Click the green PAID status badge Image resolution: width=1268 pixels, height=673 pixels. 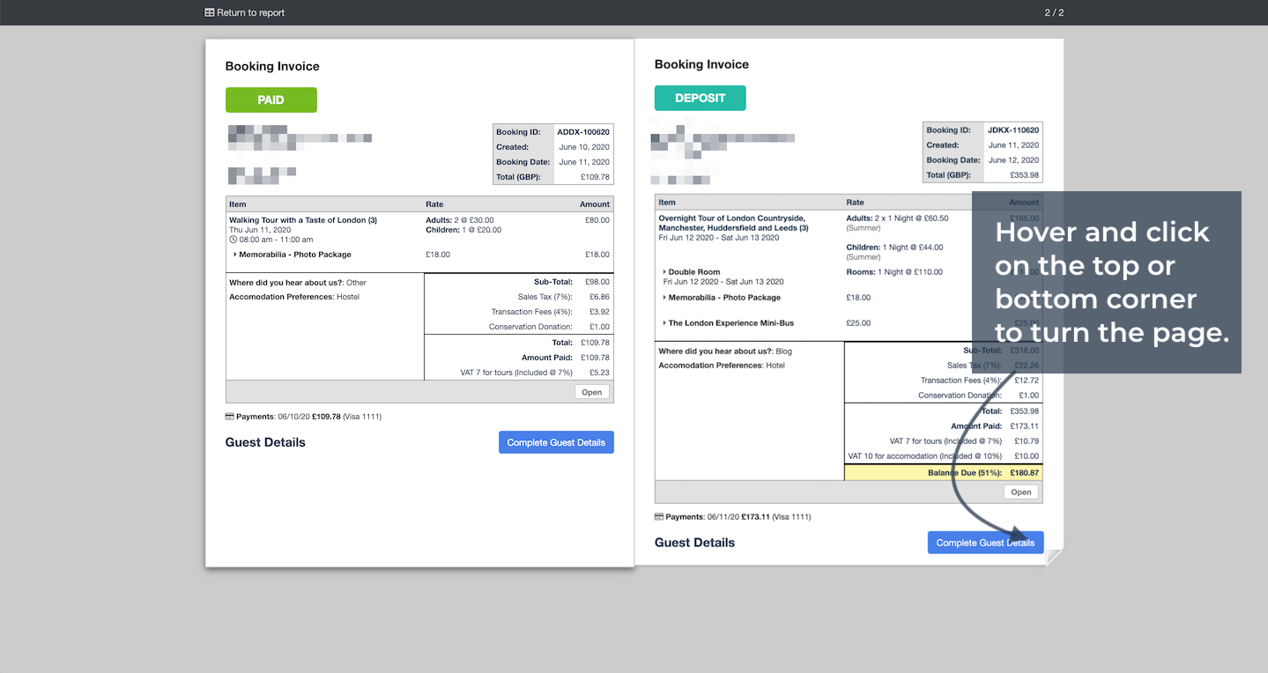point(271,100)
